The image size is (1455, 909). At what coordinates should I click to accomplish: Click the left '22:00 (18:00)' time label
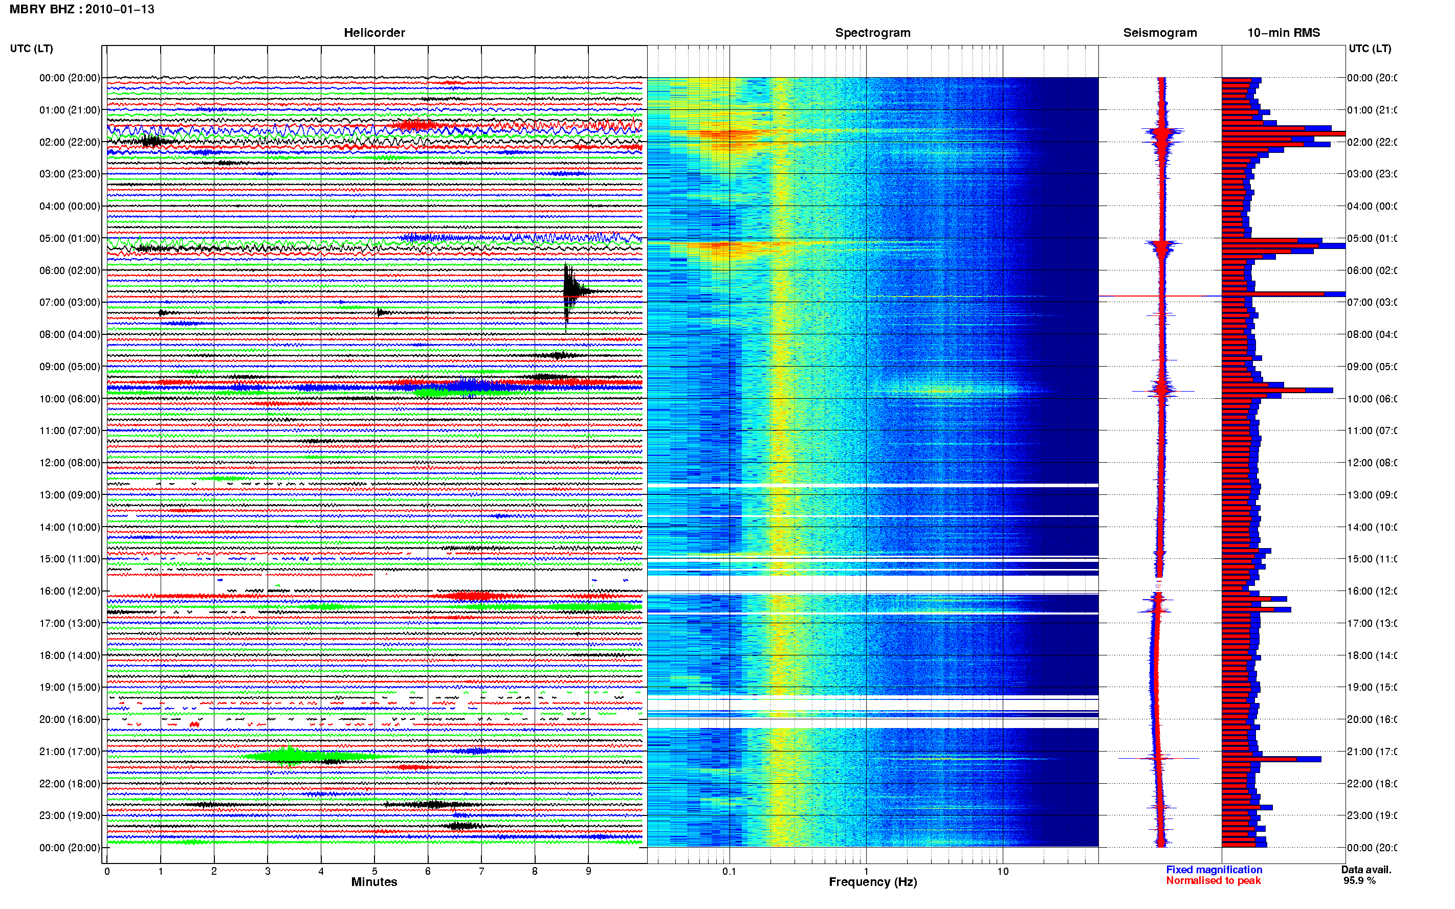coord(69,783)
